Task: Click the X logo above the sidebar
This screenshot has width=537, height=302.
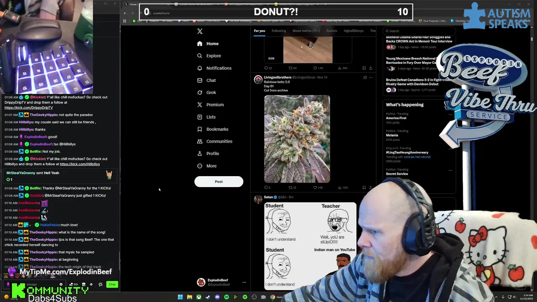Action: 200,31
